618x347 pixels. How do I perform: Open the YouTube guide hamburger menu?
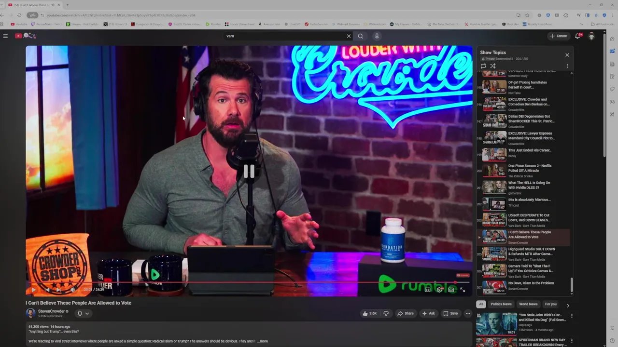(5, 36)
